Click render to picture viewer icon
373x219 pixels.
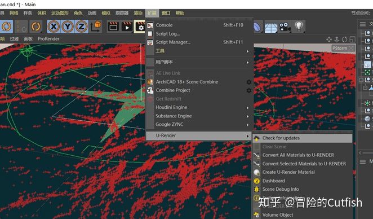(127, 27)
